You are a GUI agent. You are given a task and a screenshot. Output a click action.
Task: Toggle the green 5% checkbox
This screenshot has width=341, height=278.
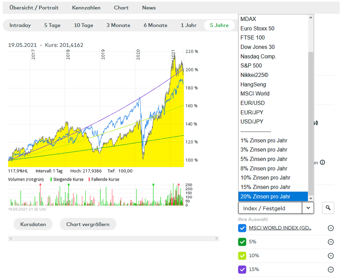point(242,242)
